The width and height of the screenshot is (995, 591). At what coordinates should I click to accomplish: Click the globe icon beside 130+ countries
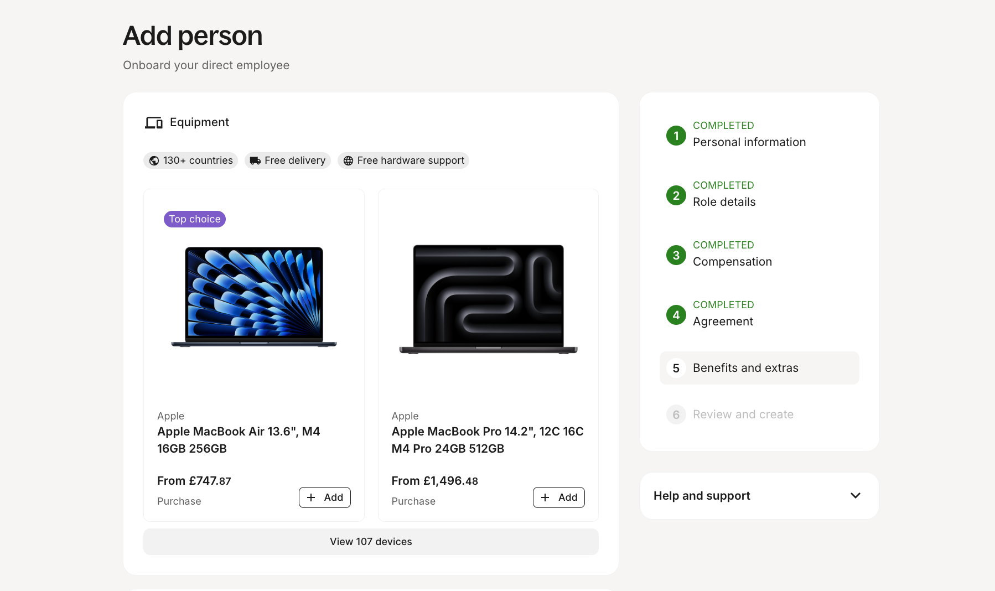154,160
